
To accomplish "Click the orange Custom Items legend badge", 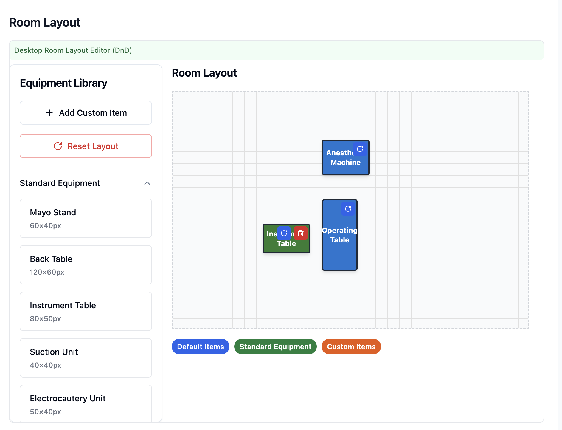I will click(351, 347).
